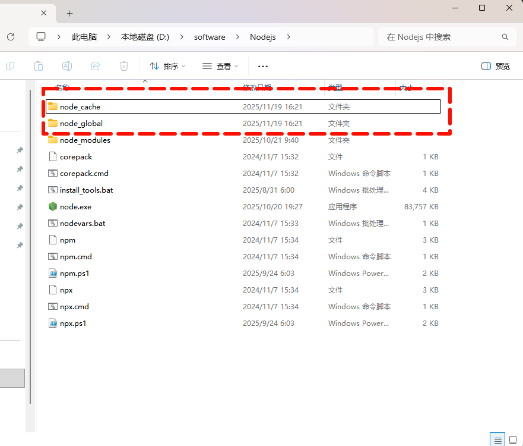This screenshot has height=446, width=523.
Task: Select the npm file icon
Action: pyautogui.click(x=53, y=240)
